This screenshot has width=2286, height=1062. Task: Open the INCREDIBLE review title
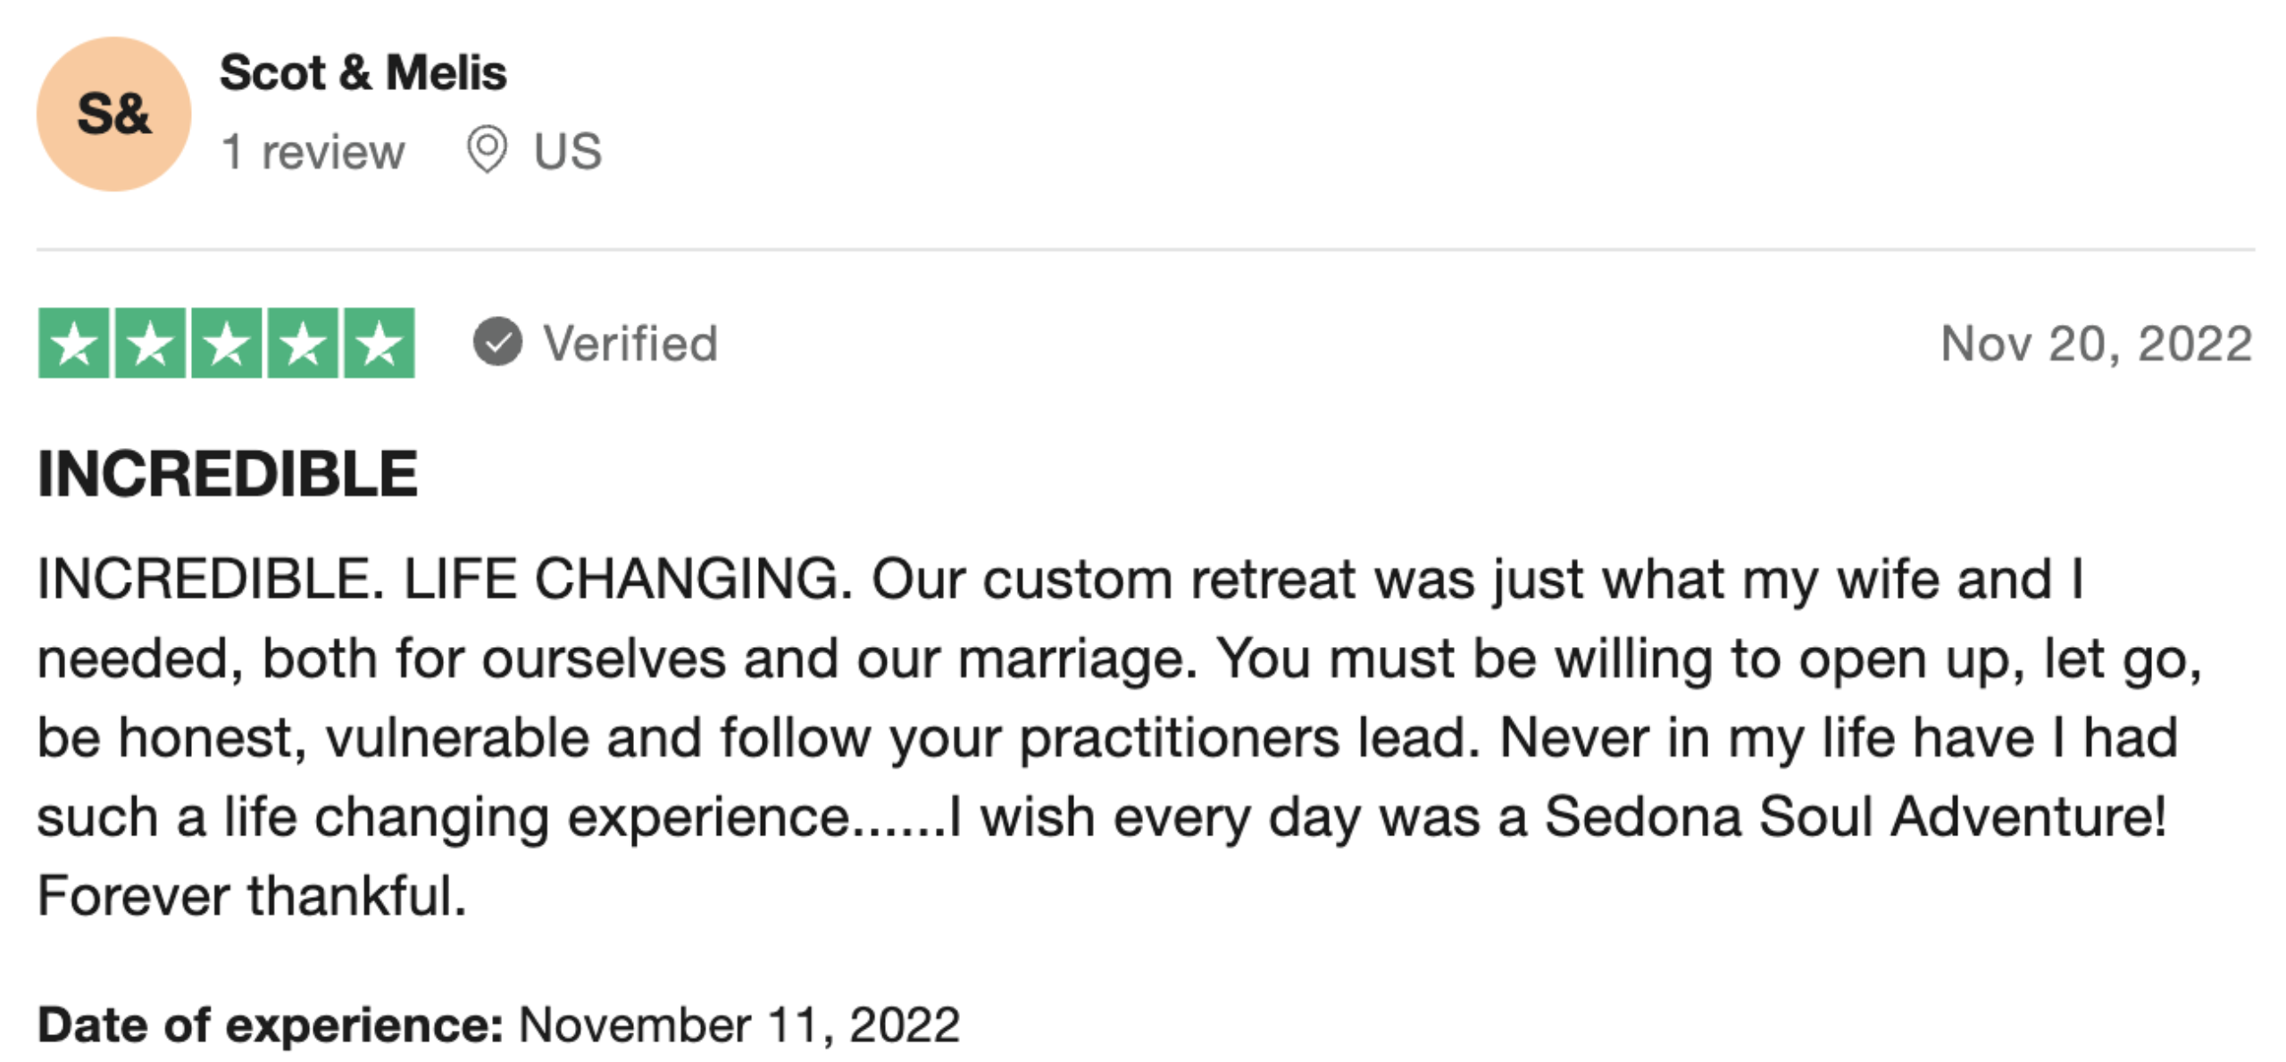point(228,474)
